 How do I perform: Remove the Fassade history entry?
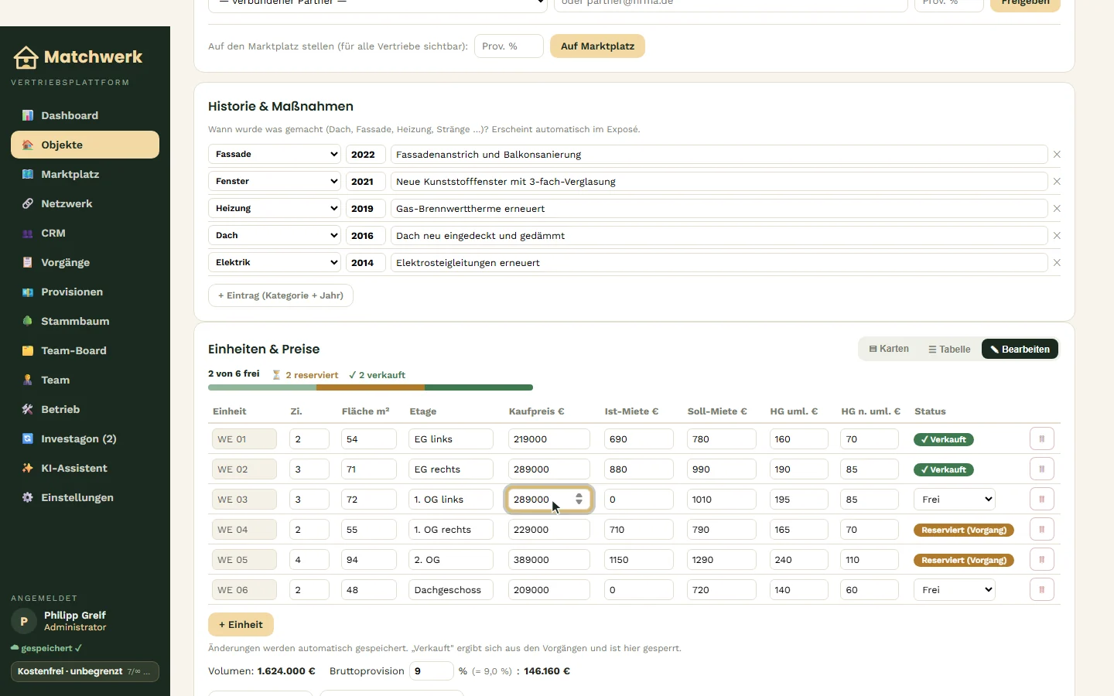[x=1057, y=155]
